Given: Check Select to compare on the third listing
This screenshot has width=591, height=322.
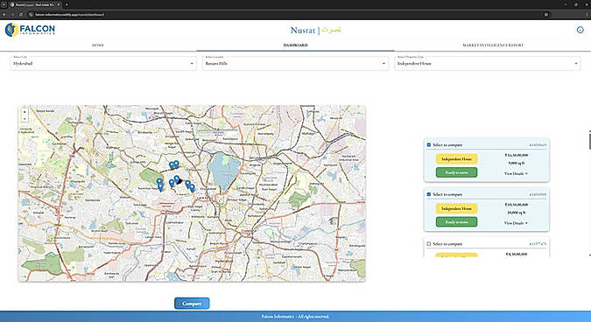Looking at the screenshot, I should (428, 243).
